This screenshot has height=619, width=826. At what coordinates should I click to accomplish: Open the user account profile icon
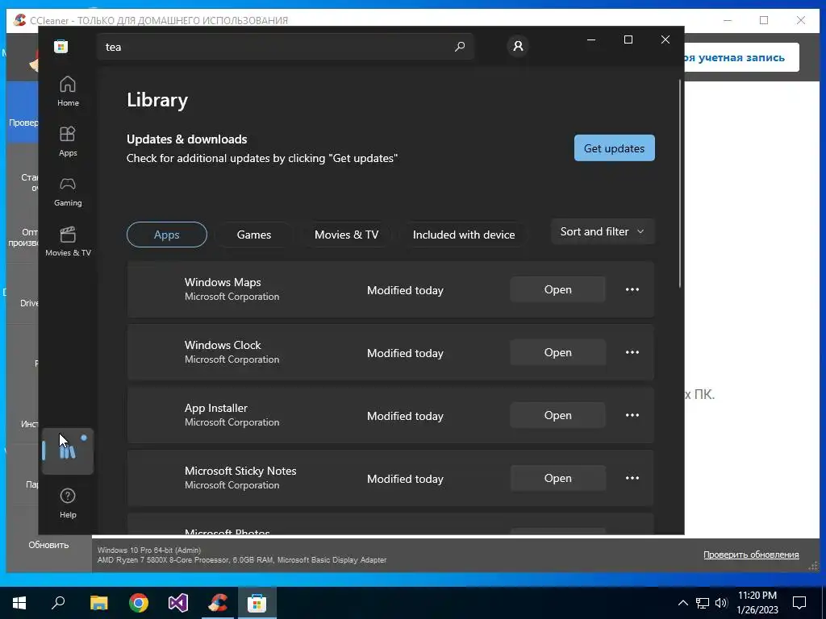[518, 46]
